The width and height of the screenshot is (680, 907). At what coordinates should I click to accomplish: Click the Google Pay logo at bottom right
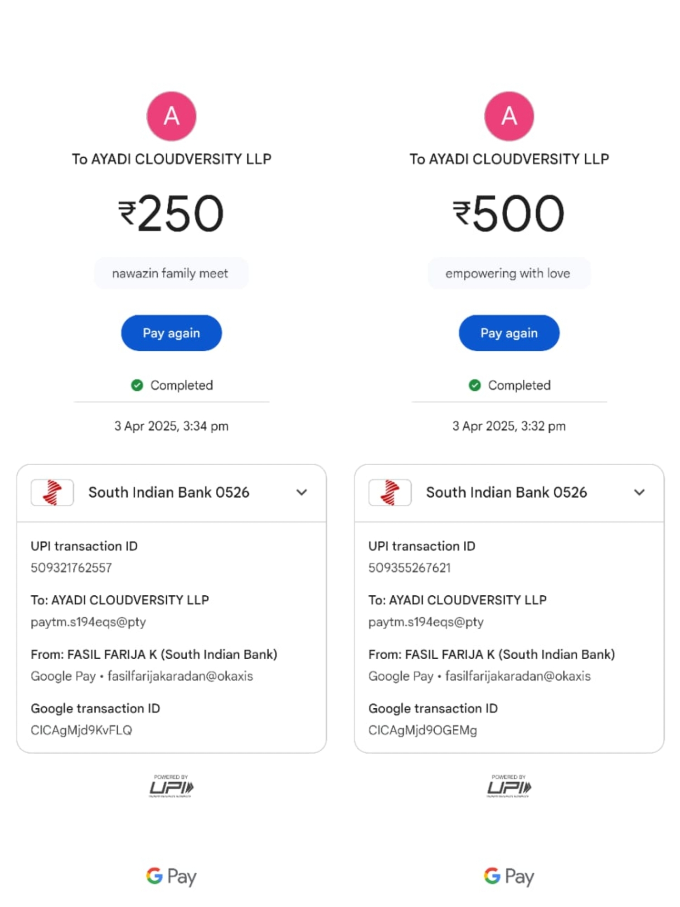pos(509,876)
